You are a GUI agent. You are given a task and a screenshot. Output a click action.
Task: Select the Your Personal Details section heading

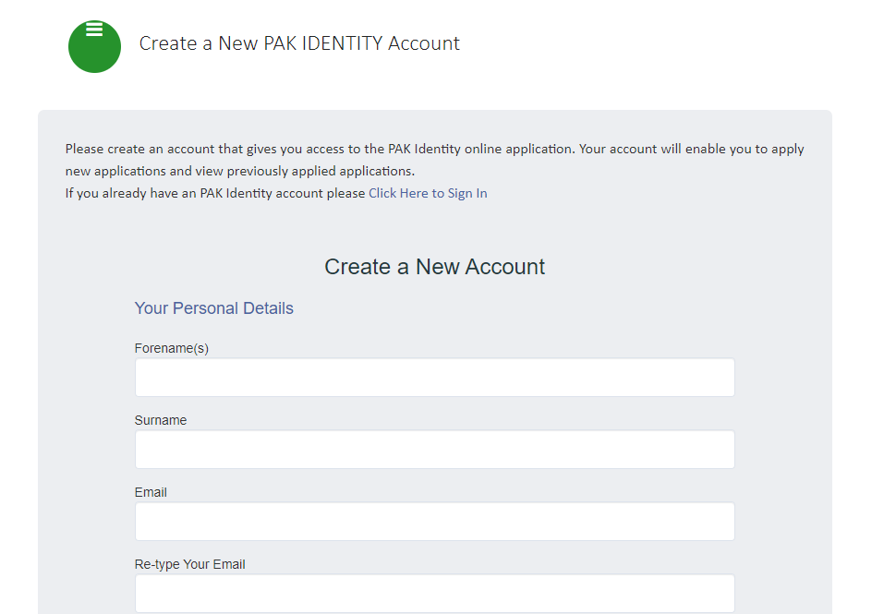(214, 308)
